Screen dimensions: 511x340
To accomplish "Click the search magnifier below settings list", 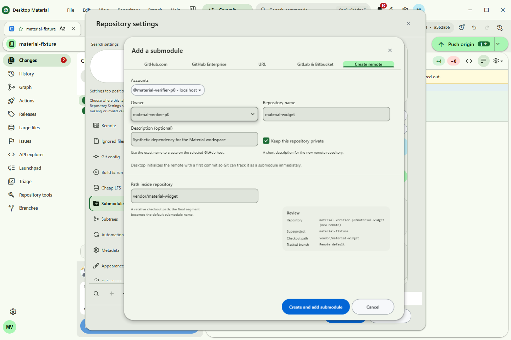I will [96, 294].
